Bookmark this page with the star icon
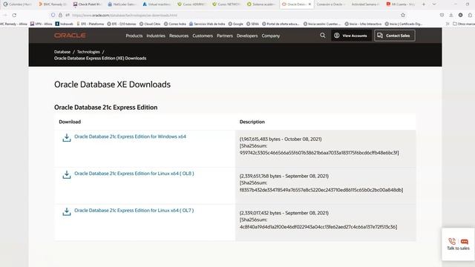 403,15
